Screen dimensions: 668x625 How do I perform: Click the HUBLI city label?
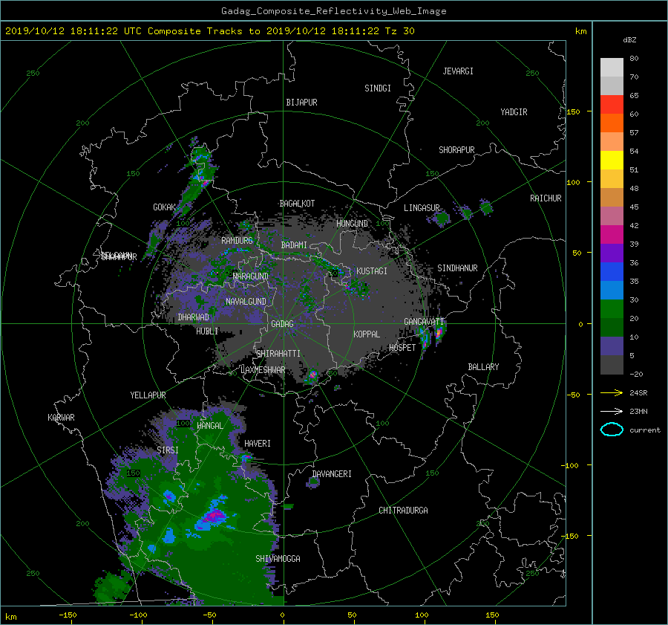(207, 331)
